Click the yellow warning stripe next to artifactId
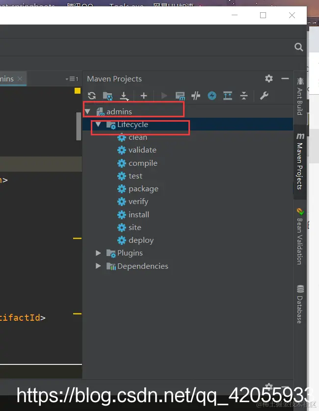This screenshot has height=411, width=319. (77, 314)
